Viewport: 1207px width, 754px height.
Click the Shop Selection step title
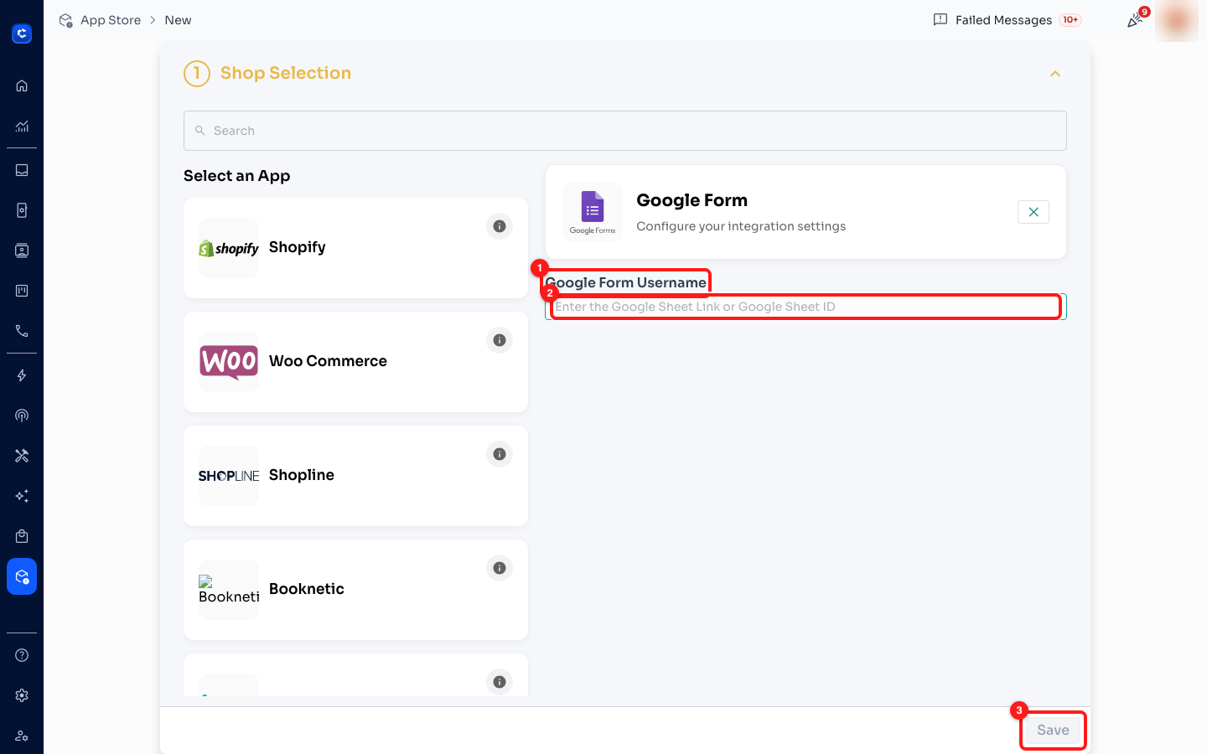[286, 73]
